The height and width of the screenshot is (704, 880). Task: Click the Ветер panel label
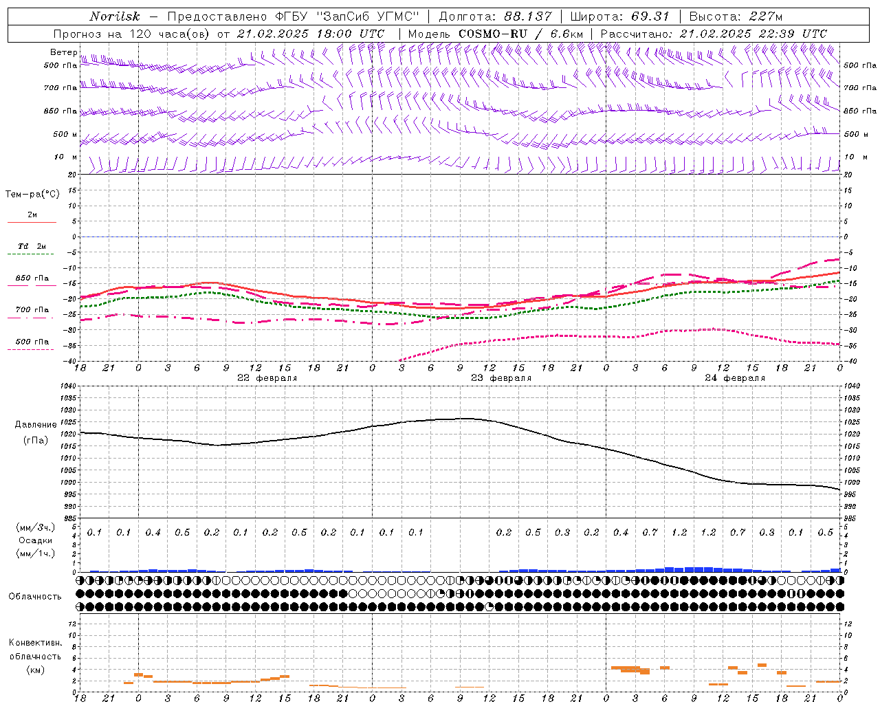click(x=64, y=52)
